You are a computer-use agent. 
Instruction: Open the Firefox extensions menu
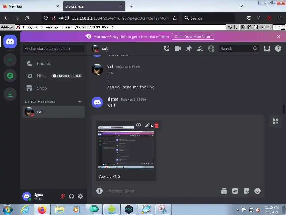click(259, 18)
